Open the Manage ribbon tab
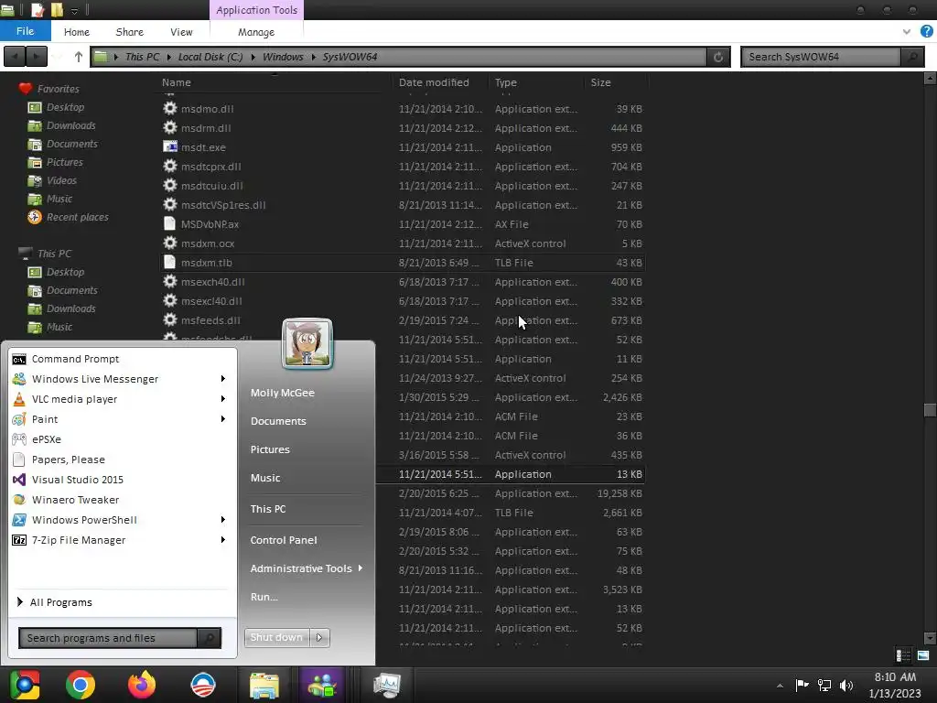The height and width of the screenshot is (703, 937). tap(256, 32)
